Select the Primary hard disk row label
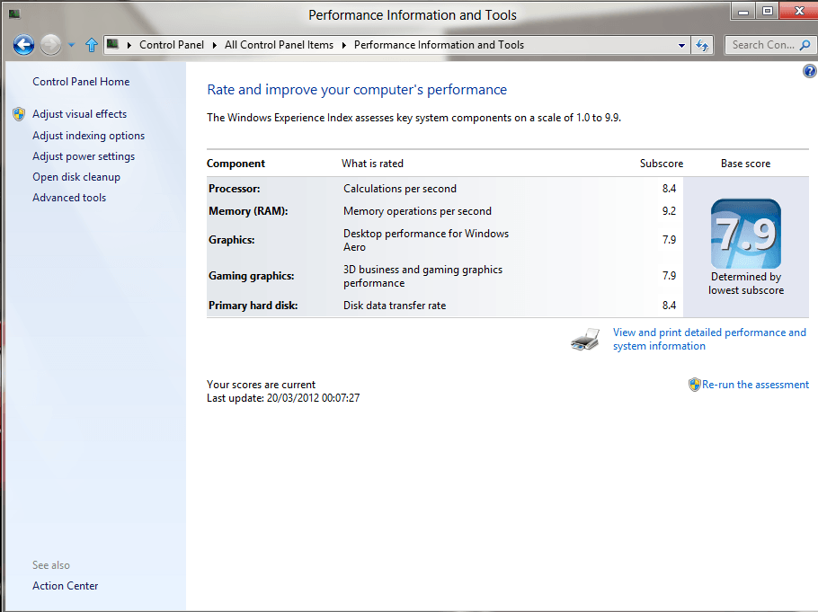 pyautogui.click(x=253, y=306)
